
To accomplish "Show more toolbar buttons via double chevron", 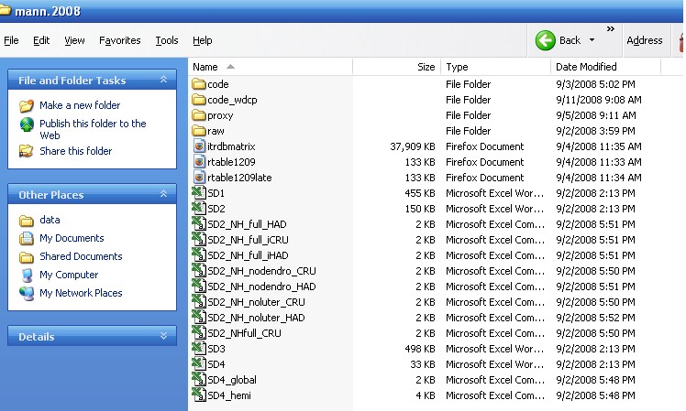I will click(x=610, y=28).
